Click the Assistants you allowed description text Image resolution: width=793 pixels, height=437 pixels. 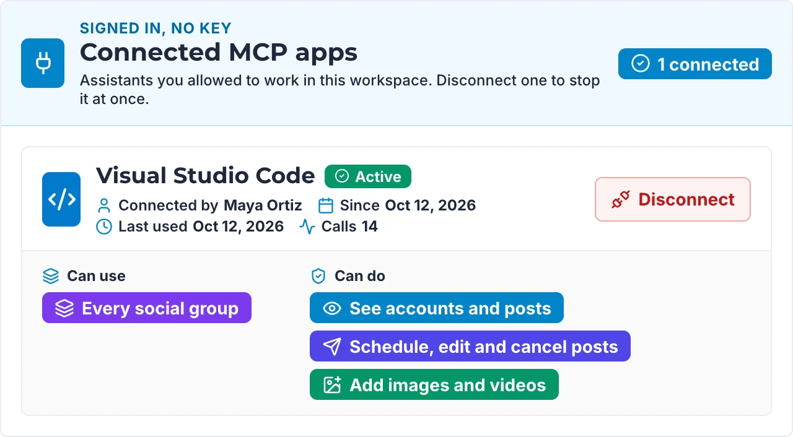(x=340, y=90)
